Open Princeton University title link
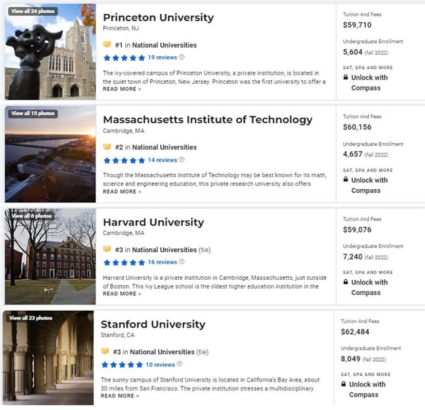The width and height of the screenshot is (425, 410). point(159,18)
